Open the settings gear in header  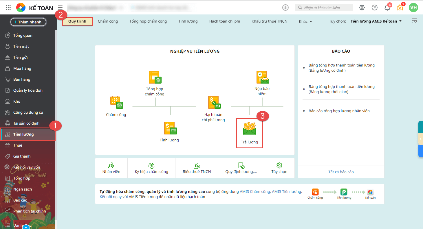point(362,8)
